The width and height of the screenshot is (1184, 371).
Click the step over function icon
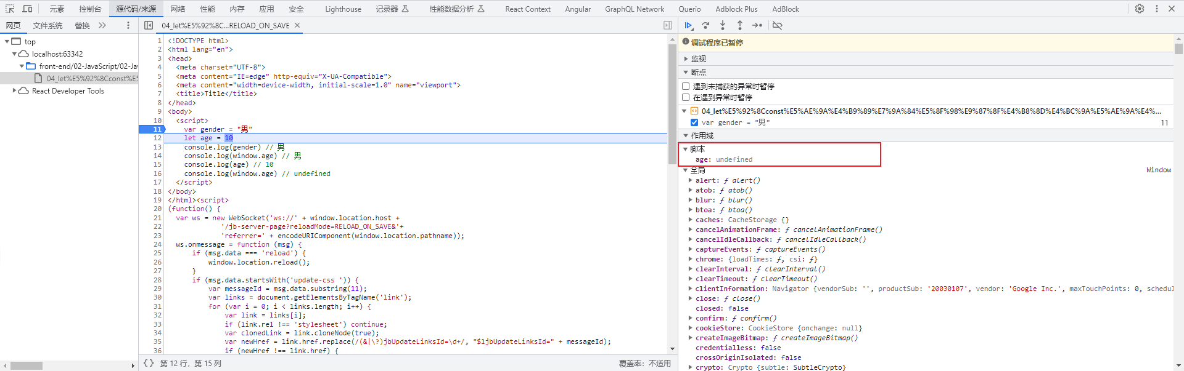705,25
